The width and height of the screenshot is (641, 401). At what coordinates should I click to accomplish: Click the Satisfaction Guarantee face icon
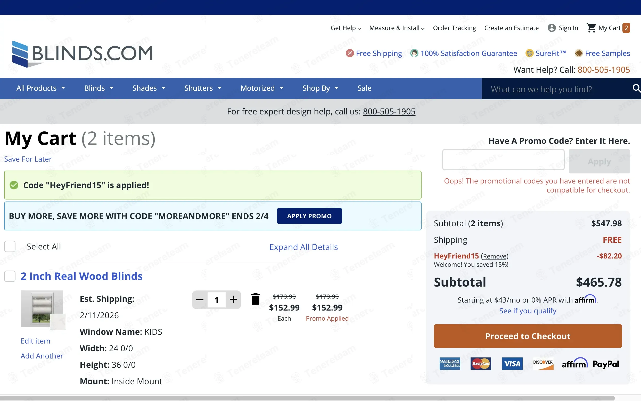point(414,53)
